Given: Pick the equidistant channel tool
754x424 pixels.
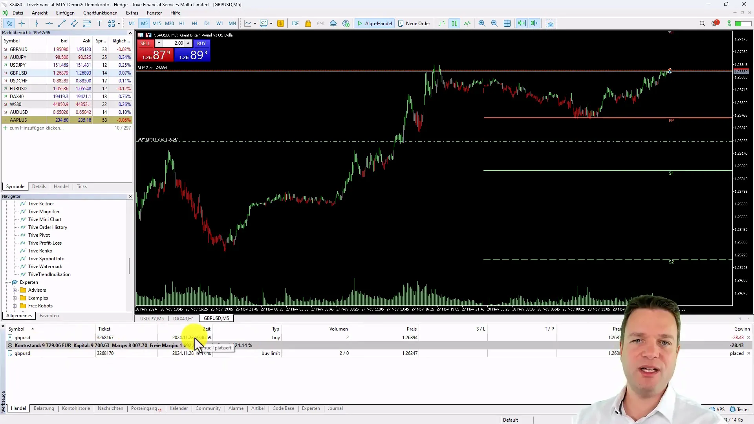Looking at the screenshot, I should 74,24.
